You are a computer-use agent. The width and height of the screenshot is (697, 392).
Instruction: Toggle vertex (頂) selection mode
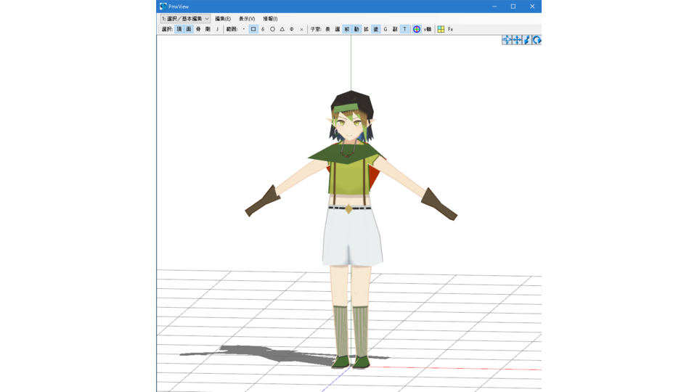point(179,30)
